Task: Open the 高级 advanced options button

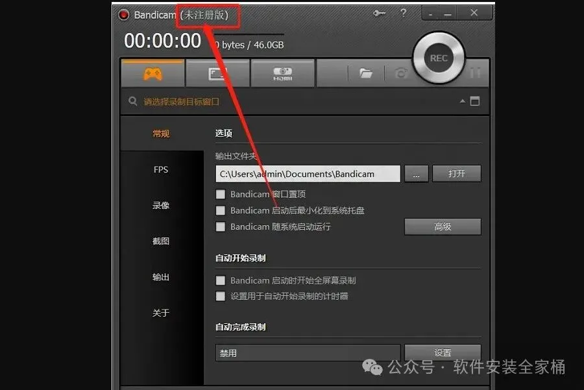Action: tap(443, 226)
